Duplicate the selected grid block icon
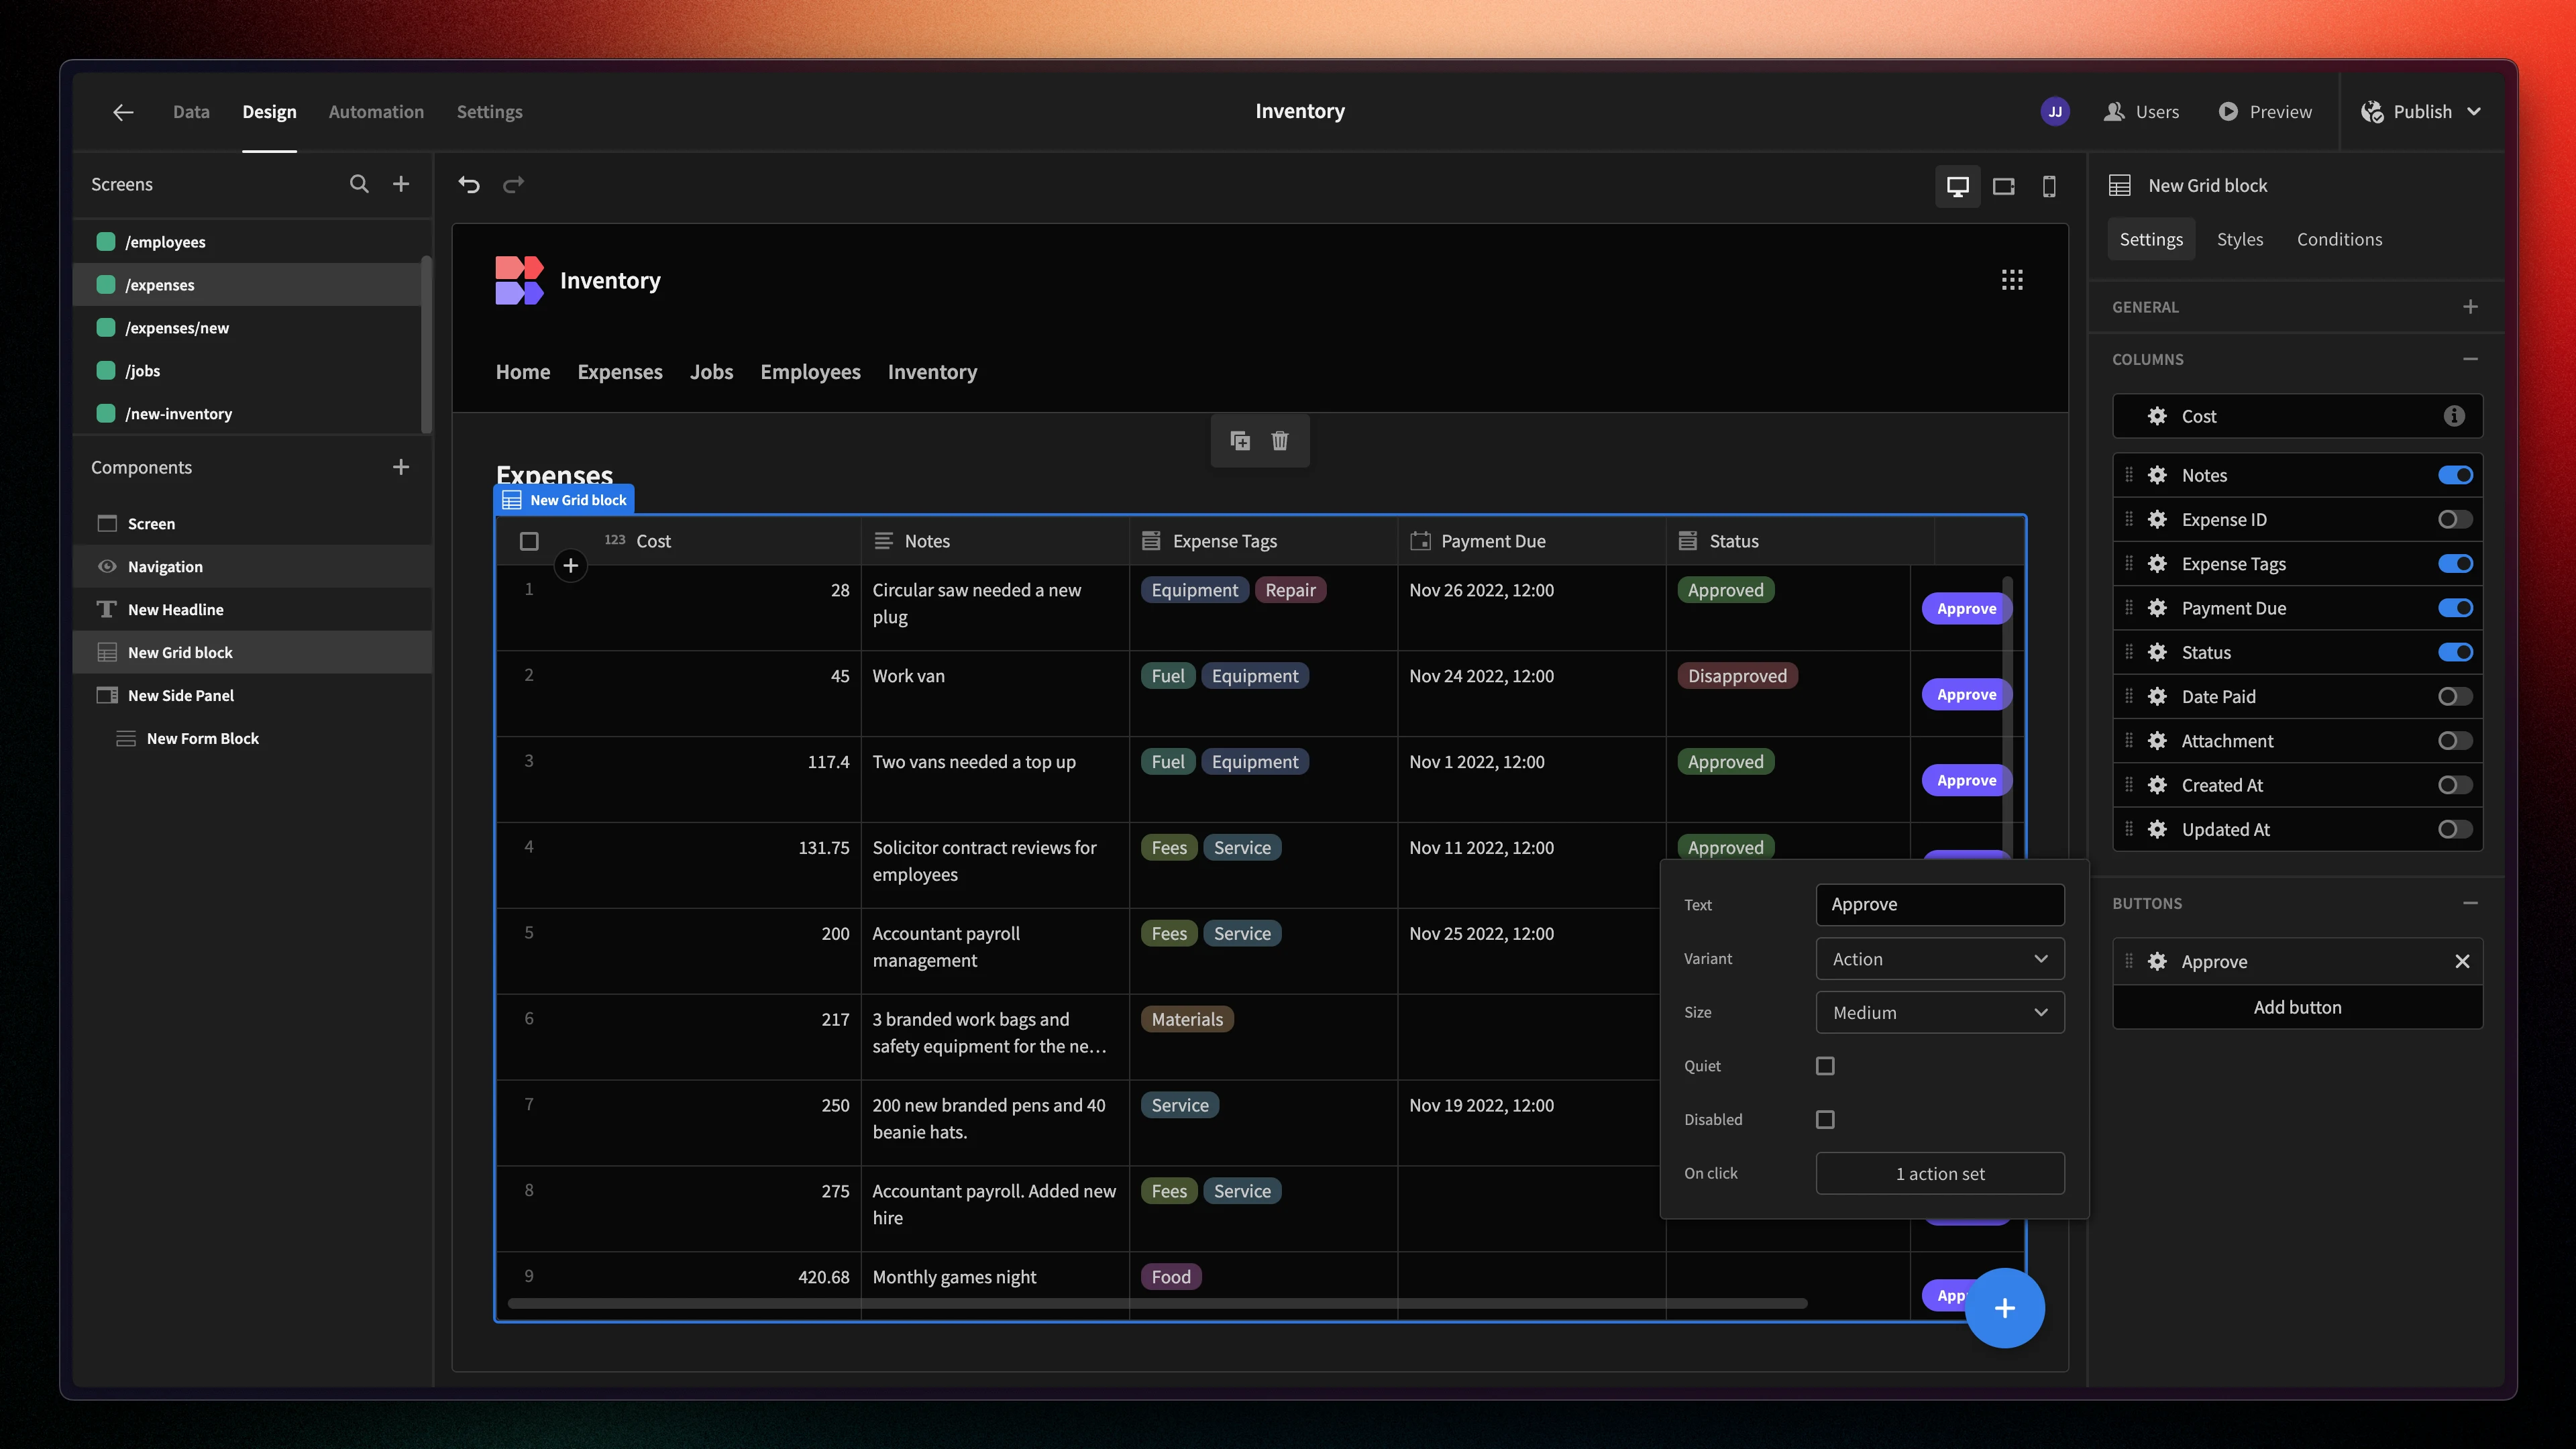 click(1240, 441)
